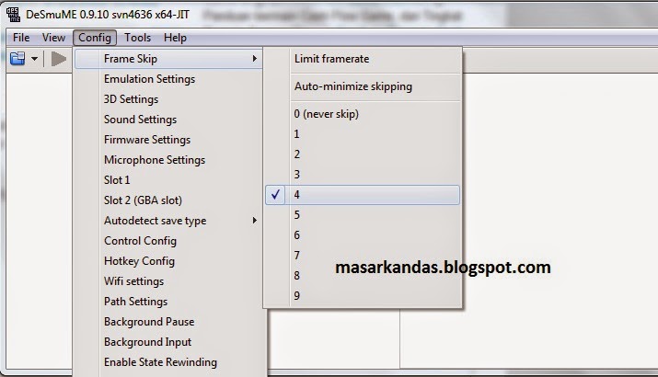Toggle Auto-minimize skipping option
Screen dimensions: 658x377
tap(363, 86)
